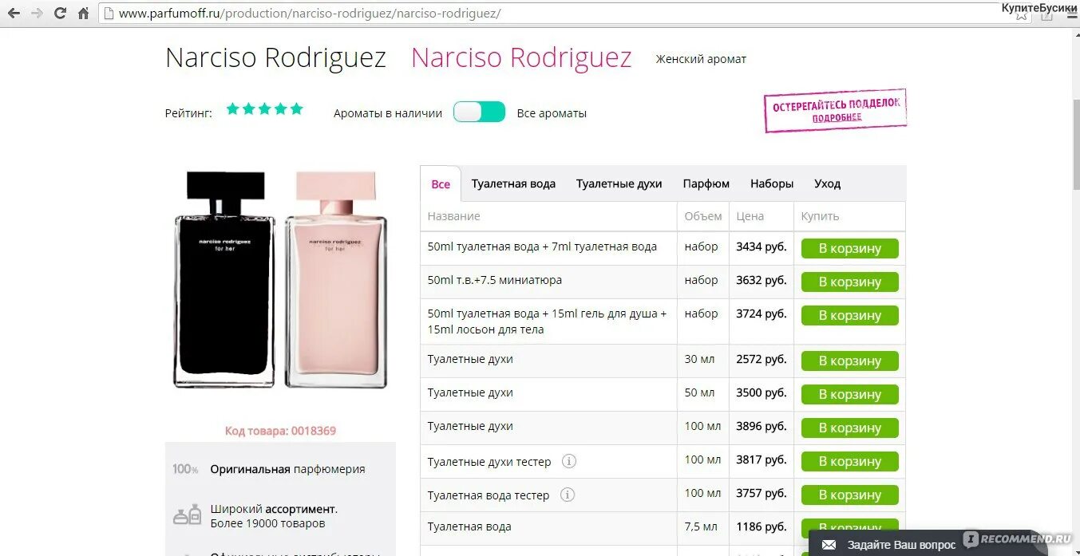The width and height of the screenshot is (1080, 556).
Task: Switch to Туалетная вода tab
Action: [513, 183]
